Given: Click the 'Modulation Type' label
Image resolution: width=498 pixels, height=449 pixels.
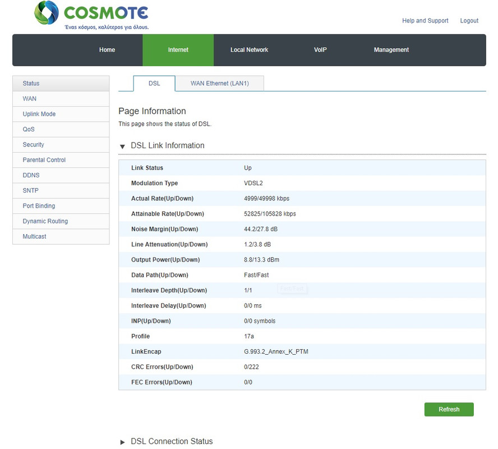Looking at the screenshot, I should pos(154,183).
